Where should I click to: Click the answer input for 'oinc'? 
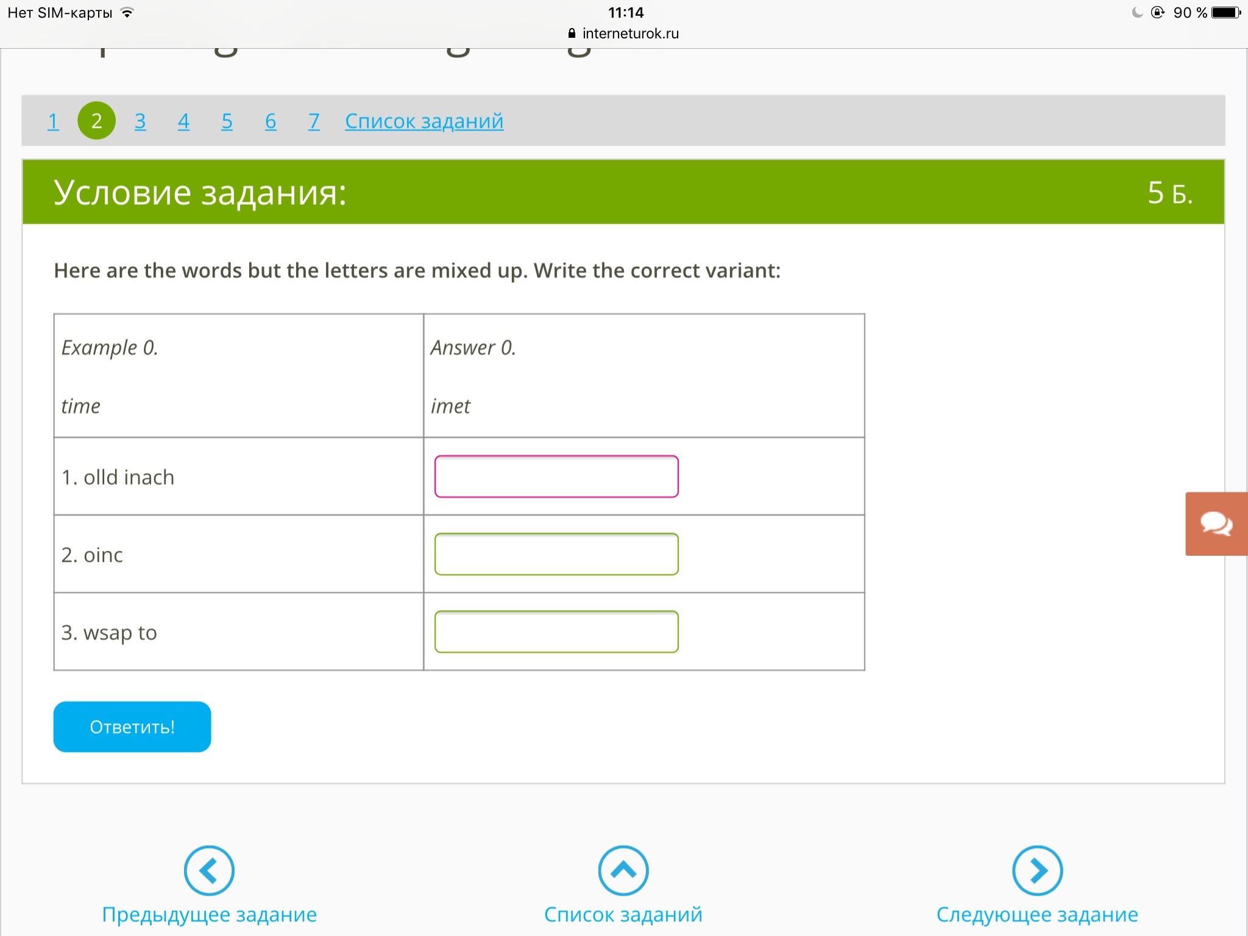556,554
